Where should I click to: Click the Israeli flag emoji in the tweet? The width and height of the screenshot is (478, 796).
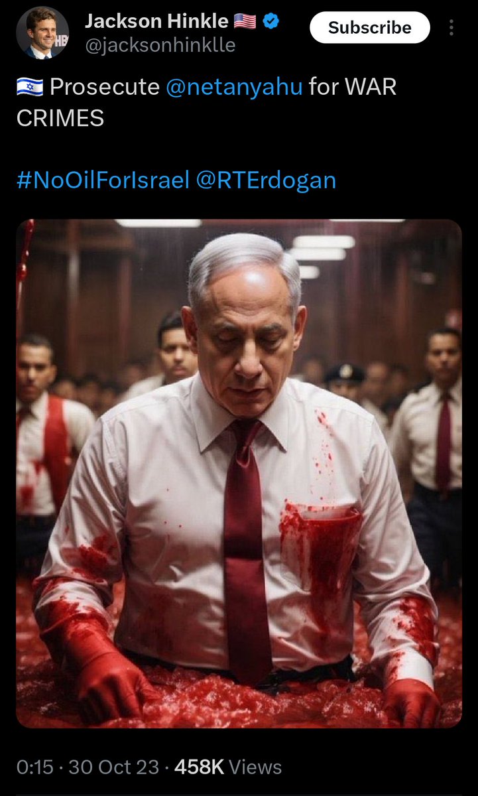[x=30, y=88]
